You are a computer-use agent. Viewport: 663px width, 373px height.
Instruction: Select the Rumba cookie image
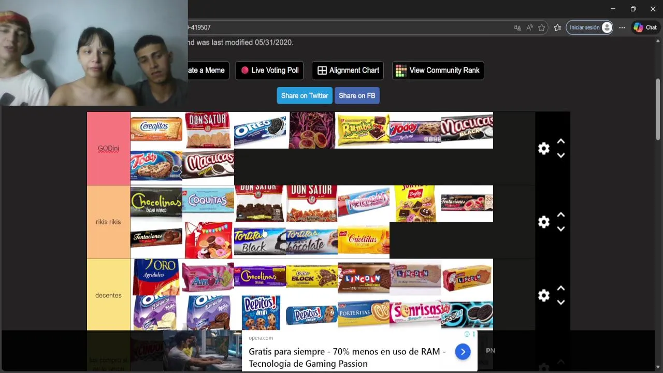(364, 130)
